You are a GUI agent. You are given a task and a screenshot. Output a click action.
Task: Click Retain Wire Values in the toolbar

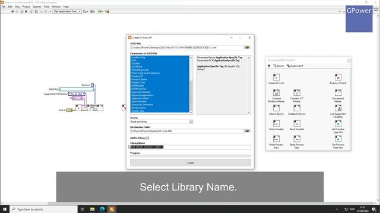coord(36,11)
